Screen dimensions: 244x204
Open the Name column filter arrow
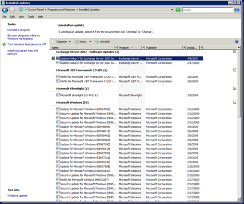116,48
